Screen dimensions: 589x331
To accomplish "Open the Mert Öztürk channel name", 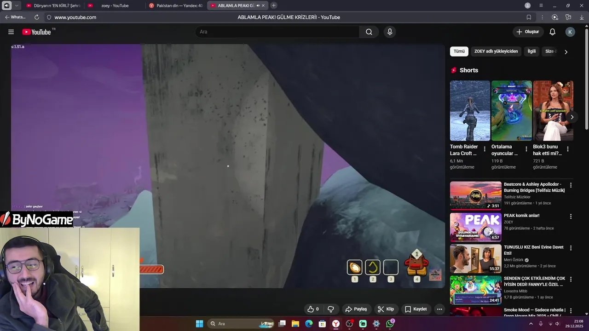I will [514, 260].
